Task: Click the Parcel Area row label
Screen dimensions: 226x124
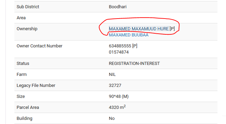Action: click(28, 108)
